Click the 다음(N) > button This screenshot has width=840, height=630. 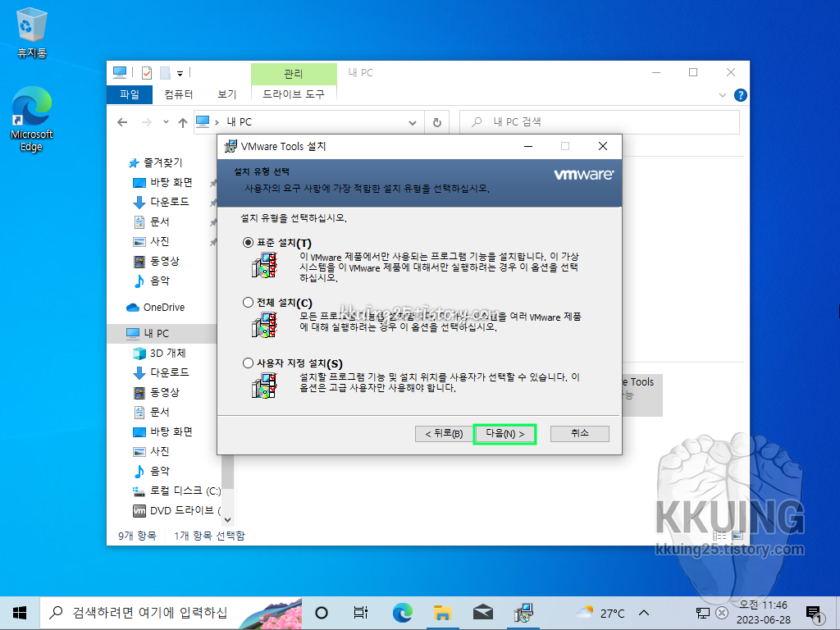tap(504, 434)
